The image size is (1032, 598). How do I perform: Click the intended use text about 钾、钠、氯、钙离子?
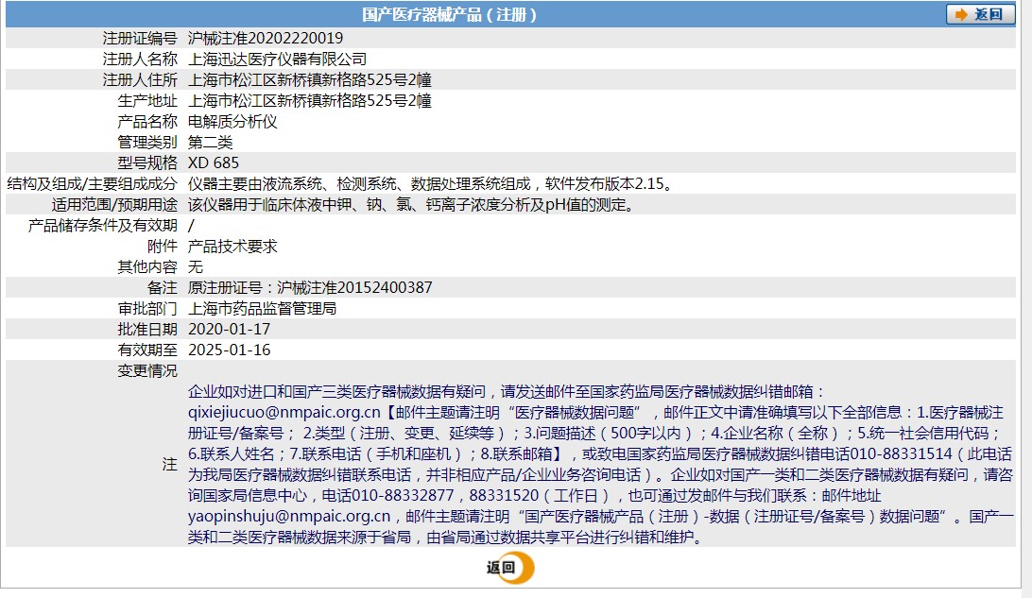point(413,205)
